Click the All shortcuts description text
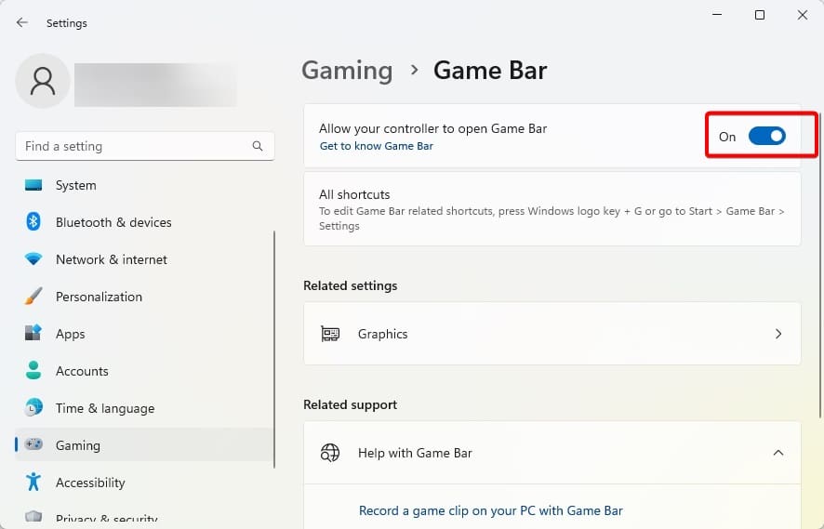The width and height of the screenshot is (824, 529). pos(552,218)
